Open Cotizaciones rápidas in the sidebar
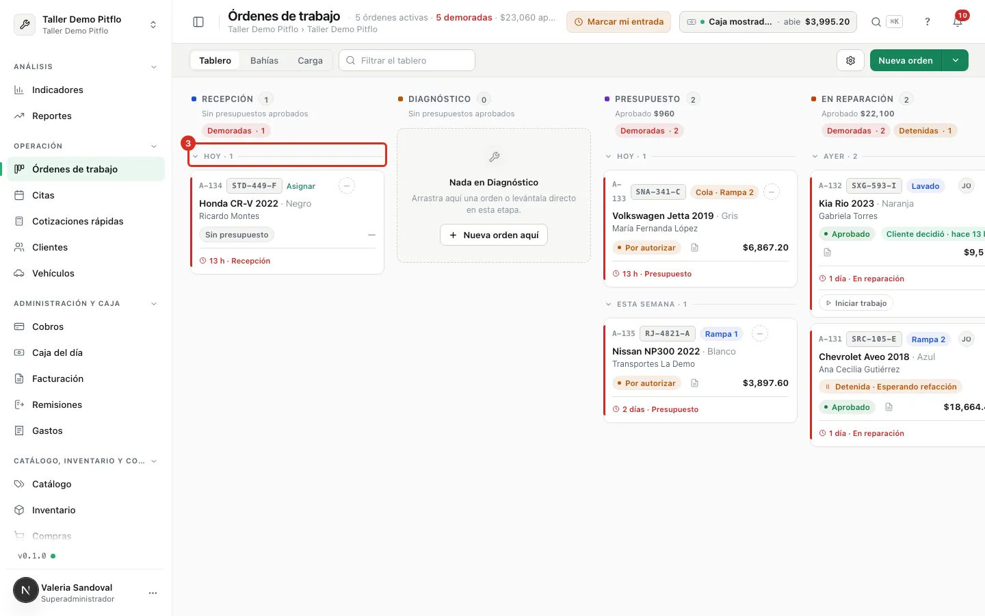This screenshot has height=616, width=985. click(x=86, y=221)
